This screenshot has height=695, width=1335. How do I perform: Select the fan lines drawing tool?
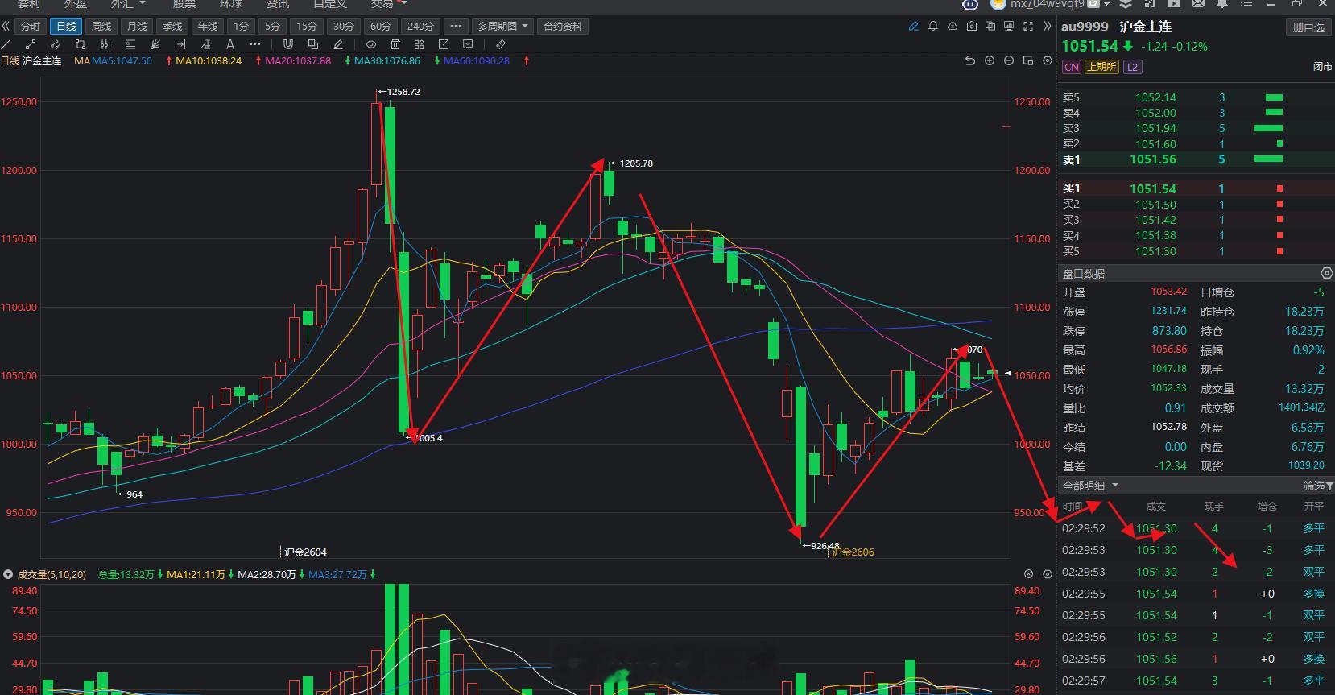[155, 44]
